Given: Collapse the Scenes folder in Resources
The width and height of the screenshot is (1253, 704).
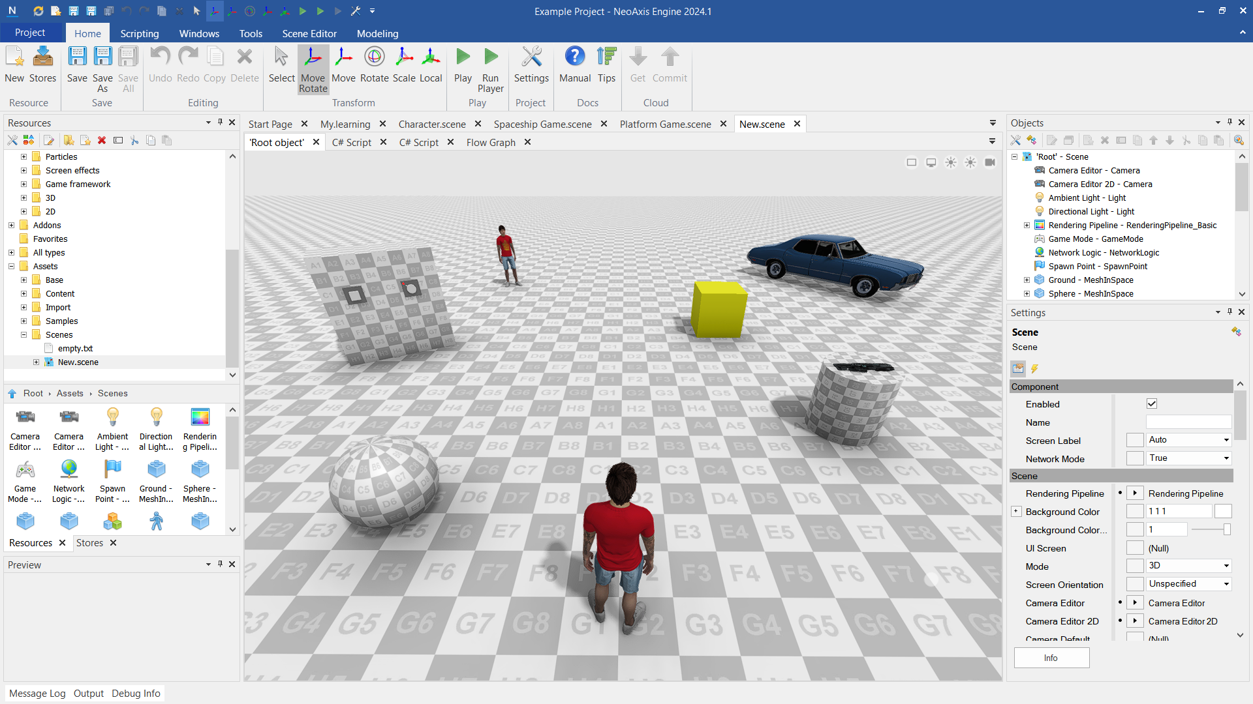Looking at the screenshot, I should pos(24,335).
